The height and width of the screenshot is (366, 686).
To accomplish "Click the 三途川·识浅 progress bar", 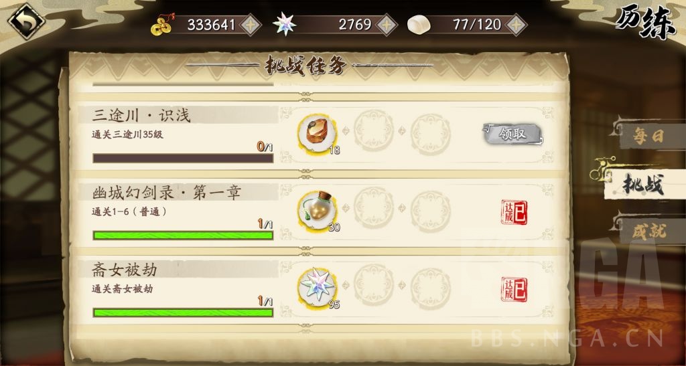I will (x=183, y=158).
